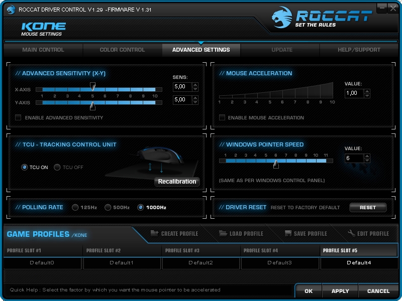
Task: Click Create Profile button label
Action: coord(179,234)
